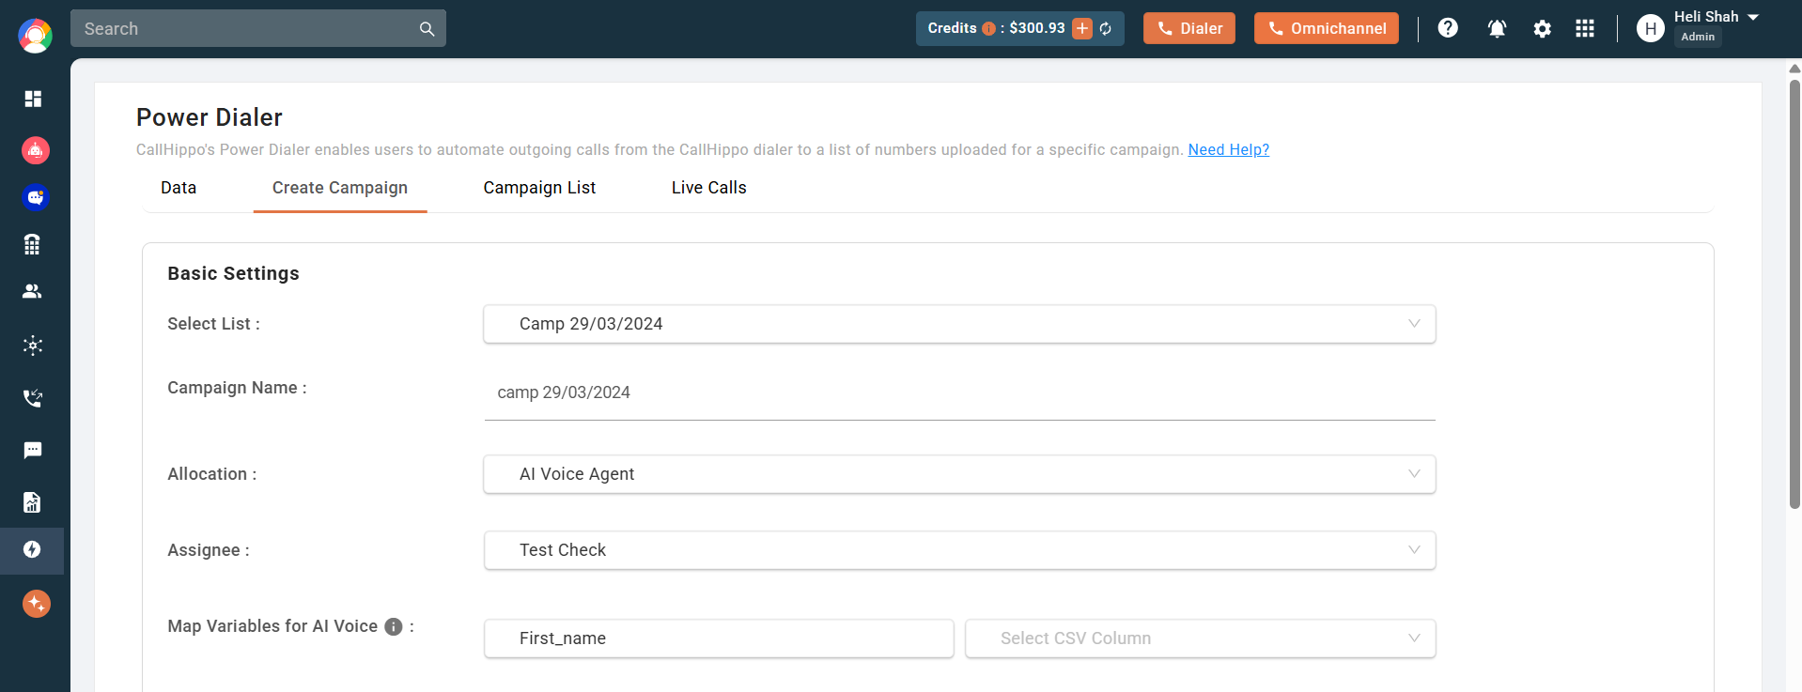The image size is (1802, 692).
Task: Click the page vertical scrollbar
Action: pos(1794,294)
